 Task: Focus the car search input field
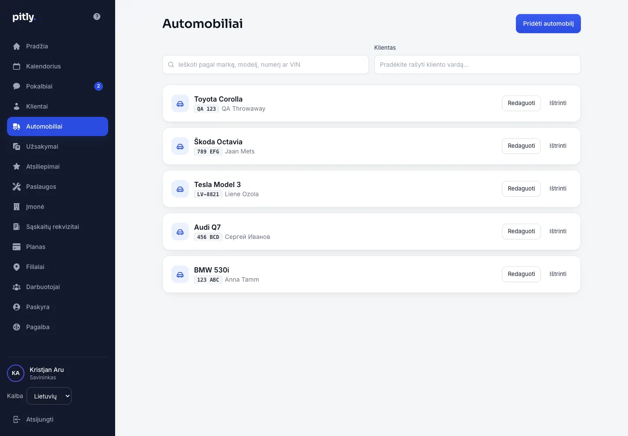[266, 65]
